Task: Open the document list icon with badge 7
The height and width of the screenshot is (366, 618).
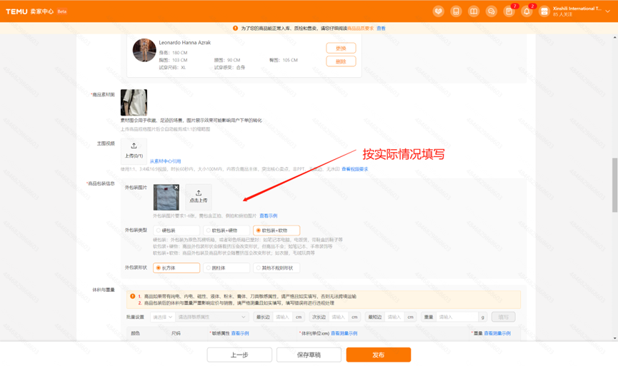Action: point(509,11)
